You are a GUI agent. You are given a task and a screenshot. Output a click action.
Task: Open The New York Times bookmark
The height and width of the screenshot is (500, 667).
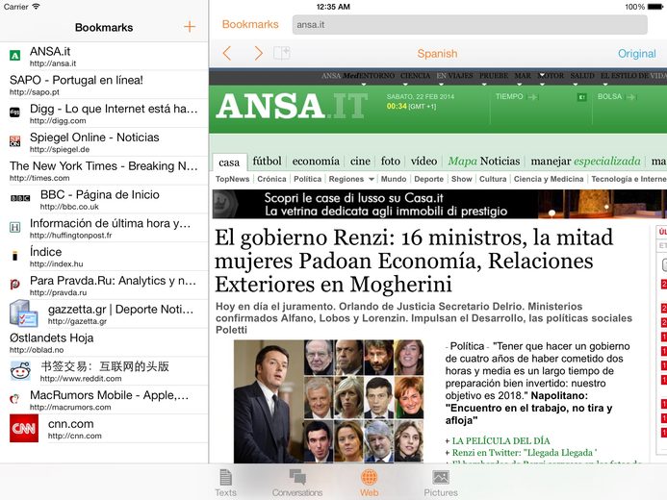pos(104,170)
